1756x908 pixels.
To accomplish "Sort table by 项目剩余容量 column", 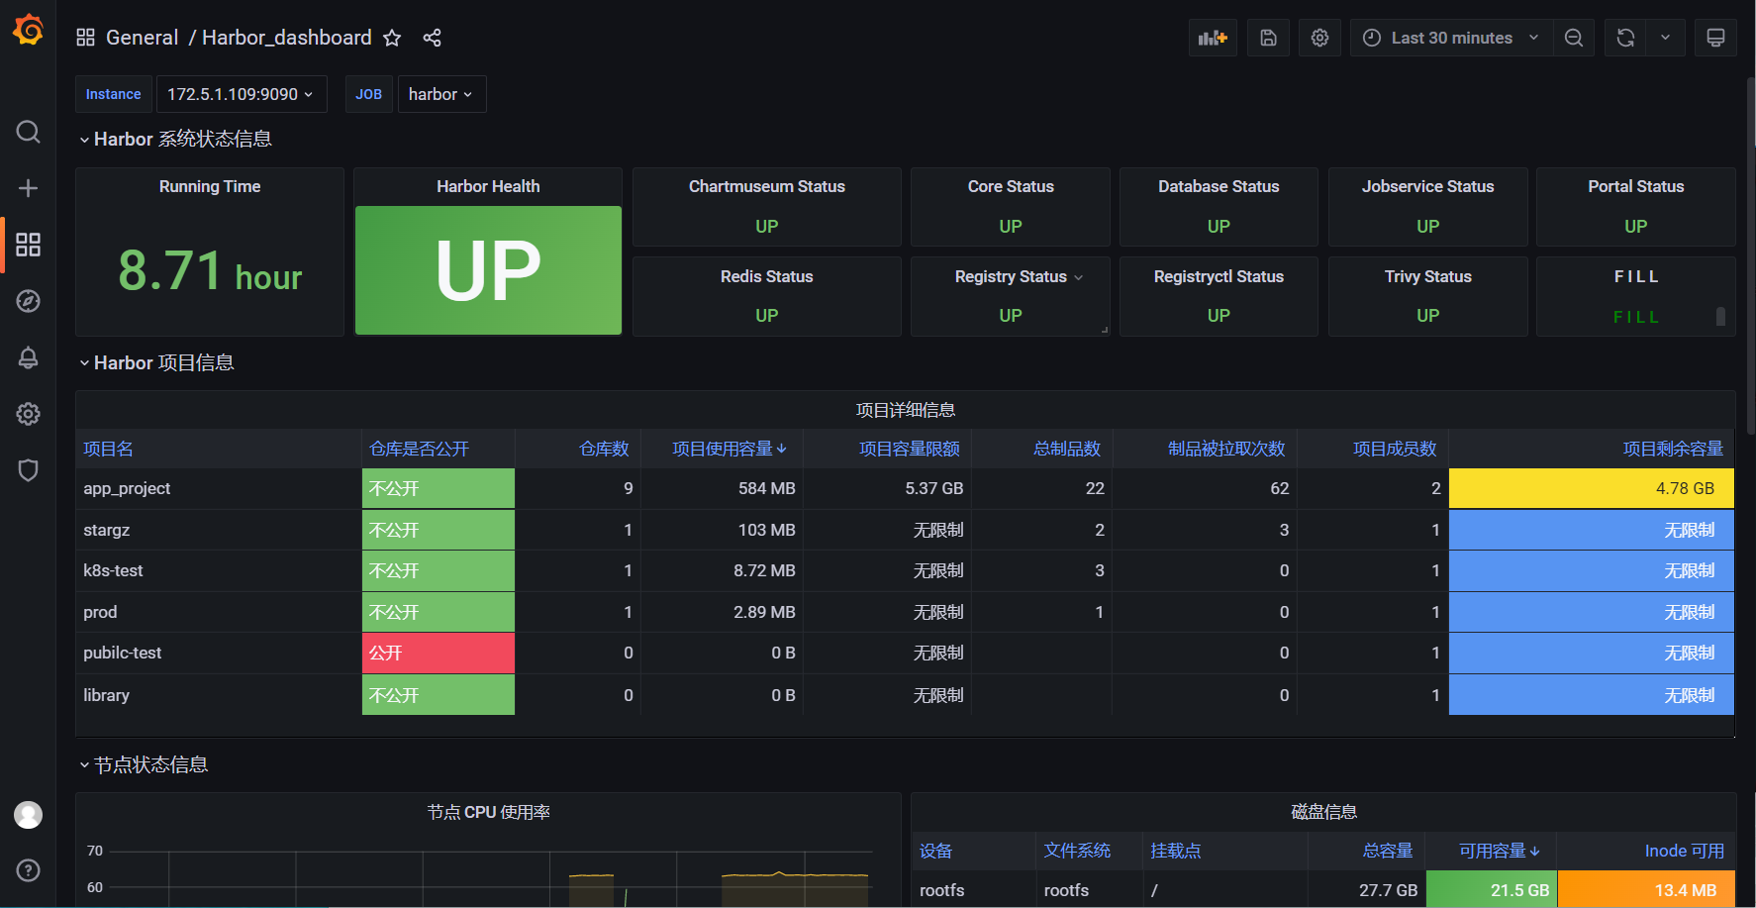I will point(1673,449).
